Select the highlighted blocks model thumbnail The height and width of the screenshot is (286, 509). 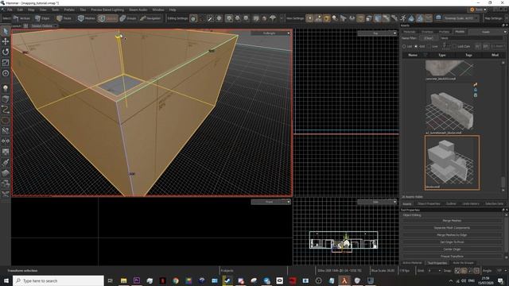452,162
